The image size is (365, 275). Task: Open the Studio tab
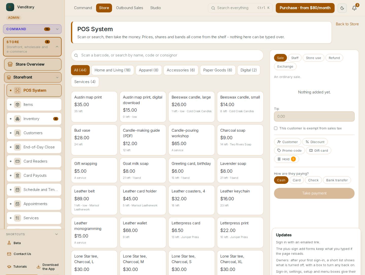coord(156,8)
